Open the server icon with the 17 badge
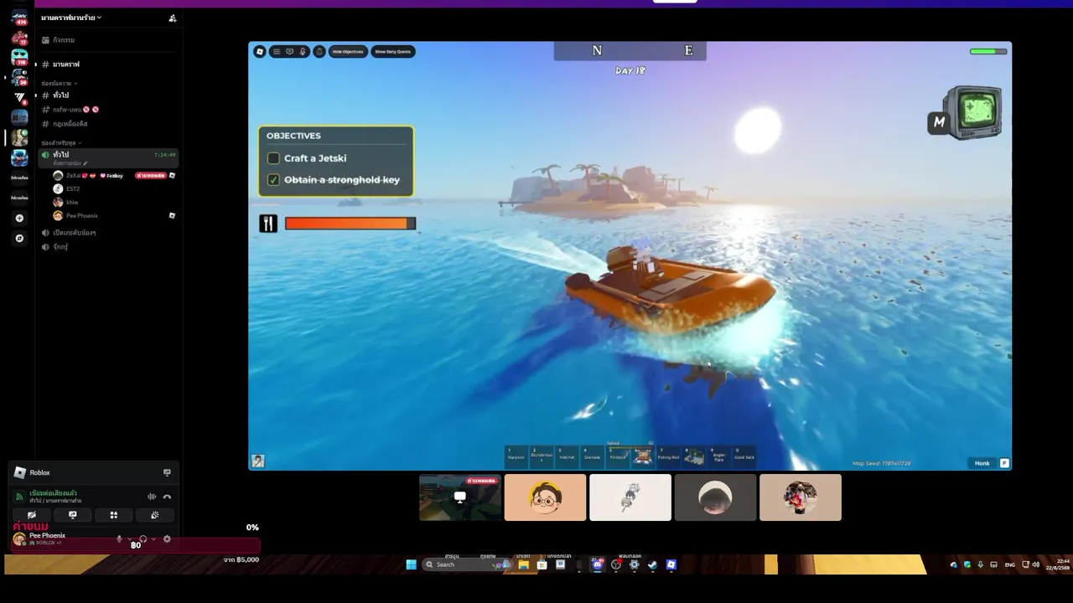 click(19, 38)
